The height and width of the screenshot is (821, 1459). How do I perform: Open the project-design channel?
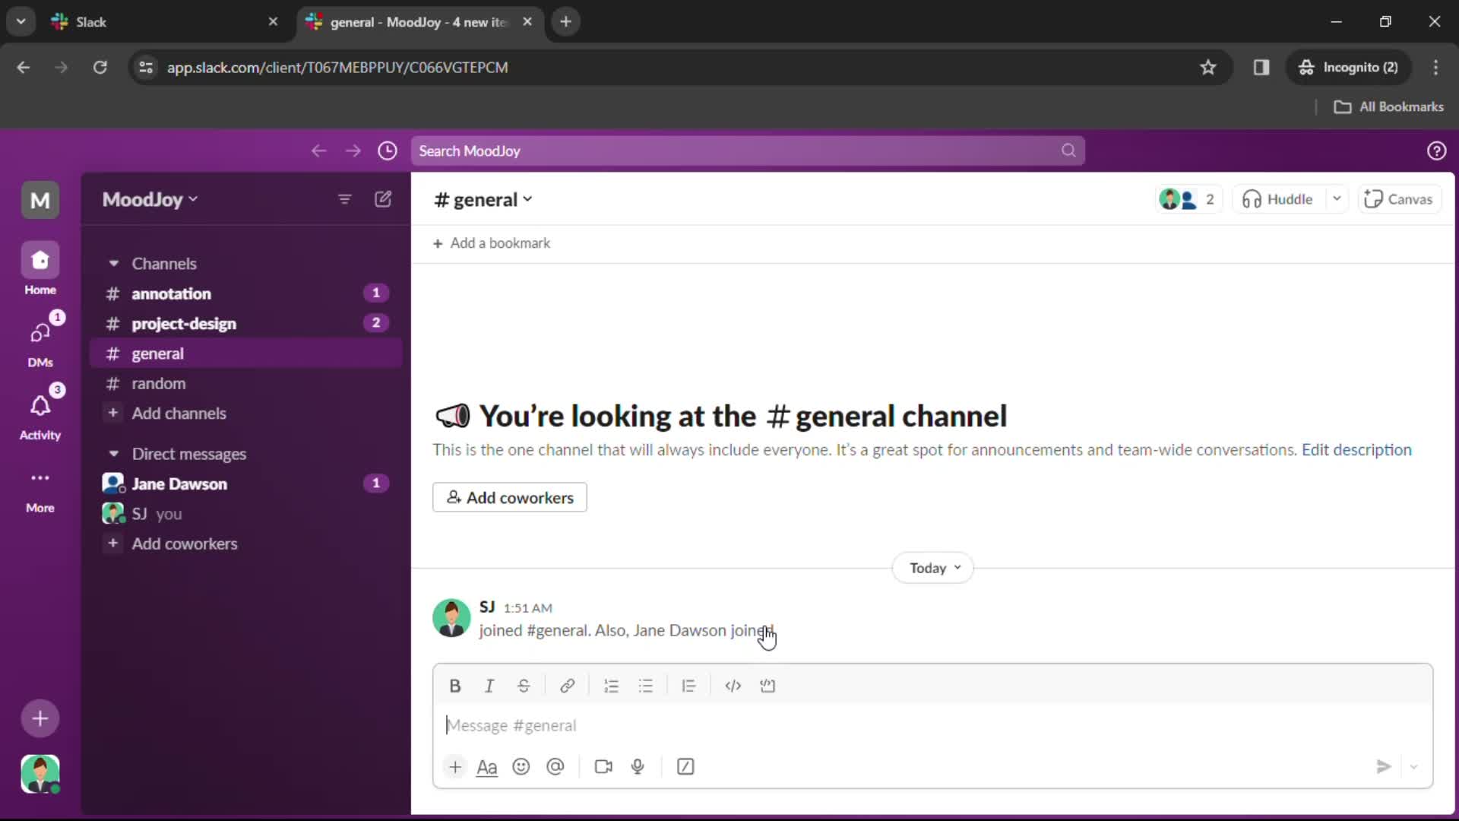[246, 323]
